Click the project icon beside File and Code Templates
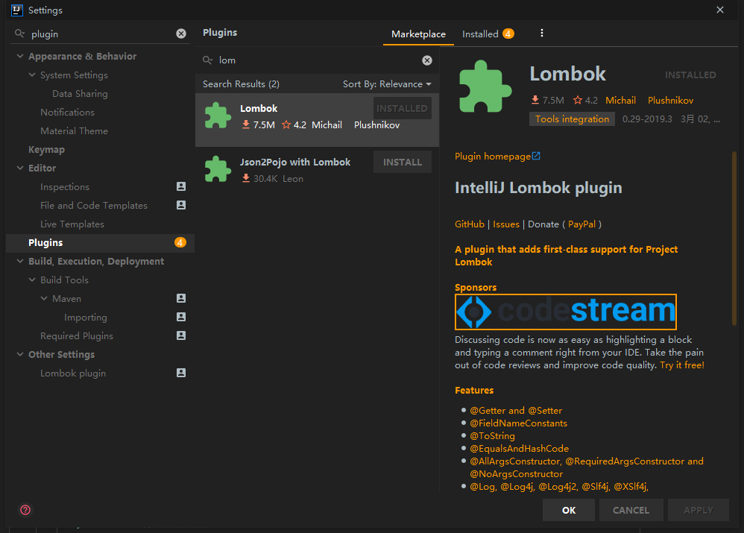The width and height of the screenshot is (744, 533). [x=180, y=205]
